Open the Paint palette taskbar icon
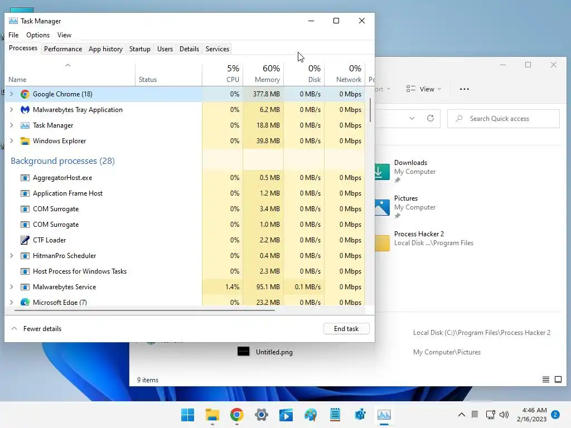Viewport: 571px width, 428px height. coord(311,415)
